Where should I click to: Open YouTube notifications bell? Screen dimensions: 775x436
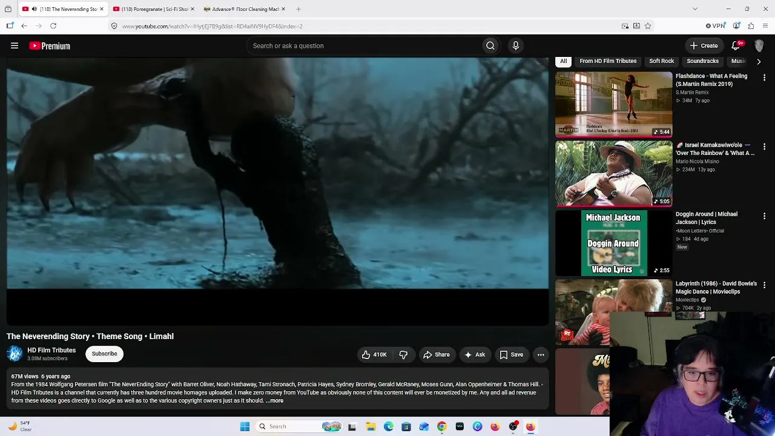736,45
